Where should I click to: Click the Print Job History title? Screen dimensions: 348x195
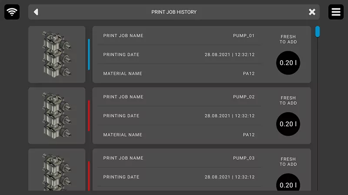(174, 12)
